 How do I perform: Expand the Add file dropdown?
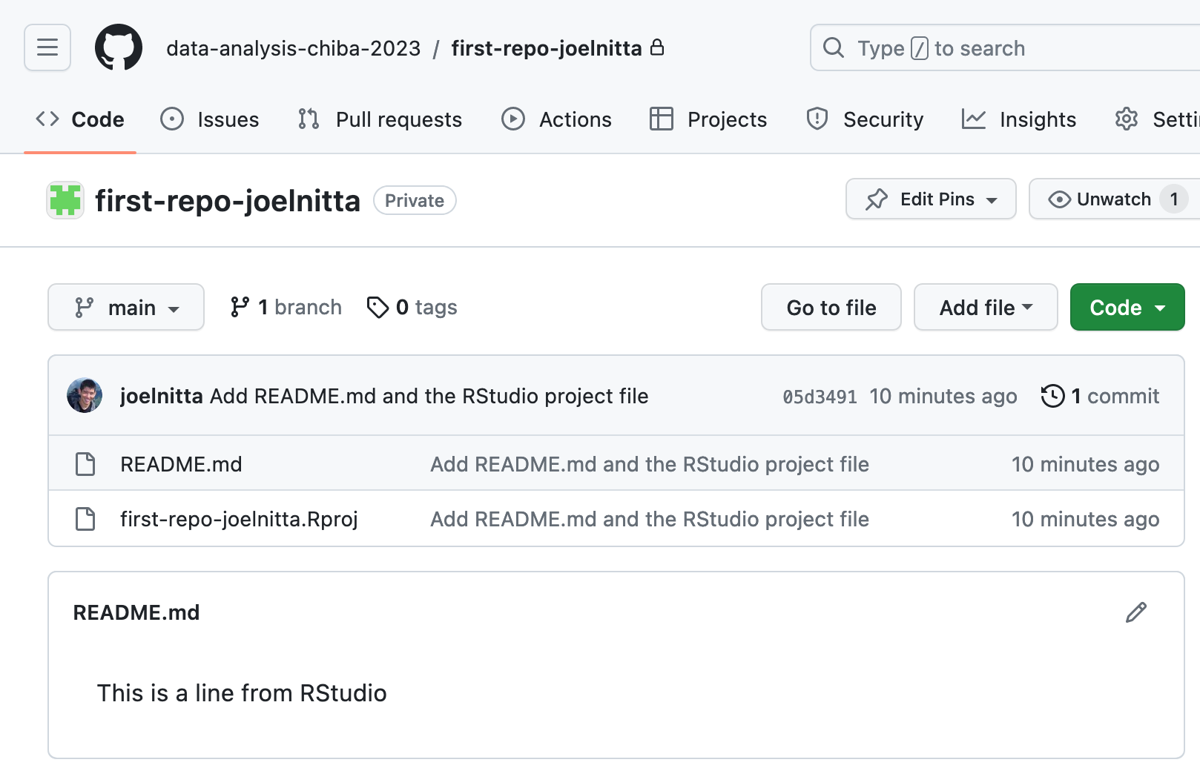985,307
